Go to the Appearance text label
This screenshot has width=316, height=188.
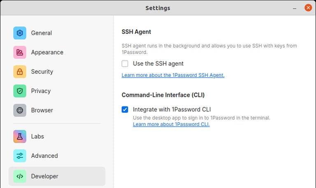click(x=47, y=52)
